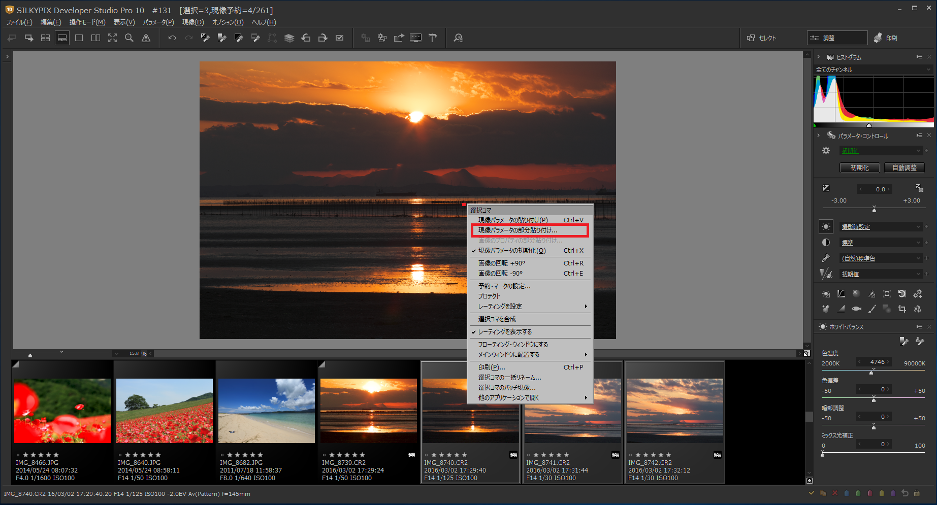Toggle the purple label mark in status bar
937x505 pixels.
pyautogui.click(x=893, y=493)
